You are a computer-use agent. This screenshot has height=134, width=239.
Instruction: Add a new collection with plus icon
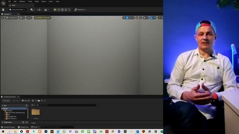pyautogui.click(x=23, y=122)
